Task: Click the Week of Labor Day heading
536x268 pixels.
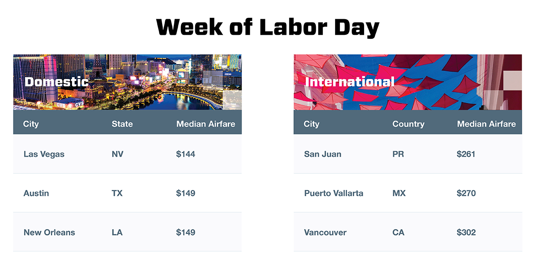Action: pyautogui.click(x=268, y=27)
